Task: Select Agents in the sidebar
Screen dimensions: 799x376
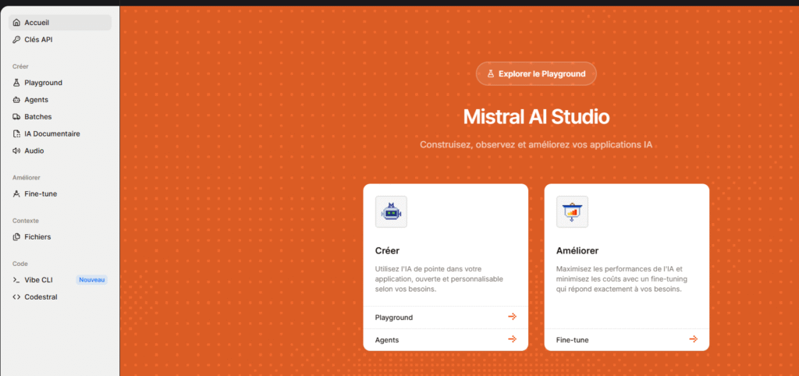Action: coord(60,100)
